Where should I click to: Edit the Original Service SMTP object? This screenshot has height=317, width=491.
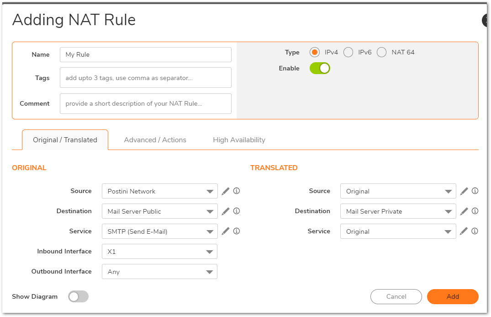[x=226, y=231]
